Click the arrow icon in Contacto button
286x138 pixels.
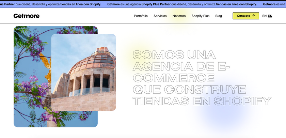253,16
